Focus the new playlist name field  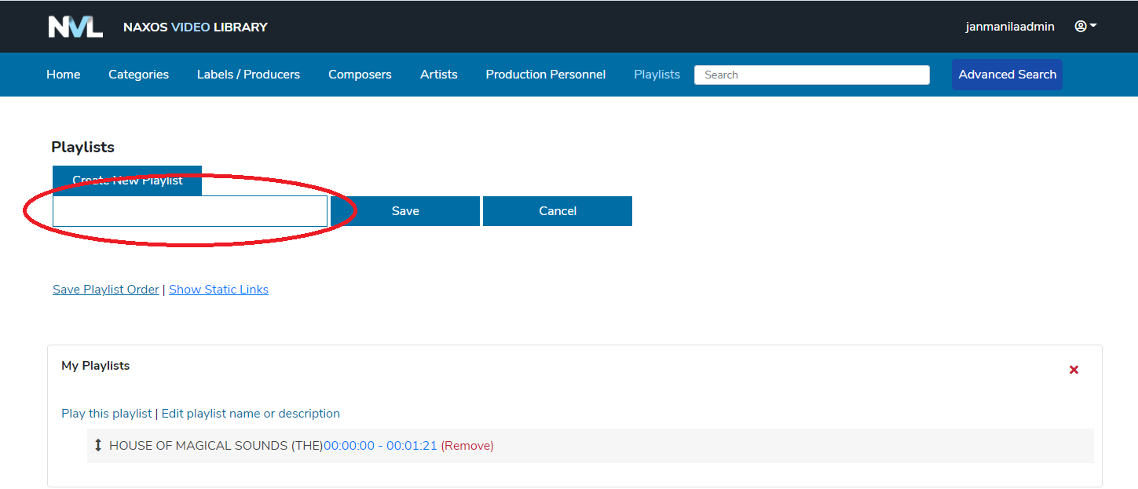tap(190, 211)
